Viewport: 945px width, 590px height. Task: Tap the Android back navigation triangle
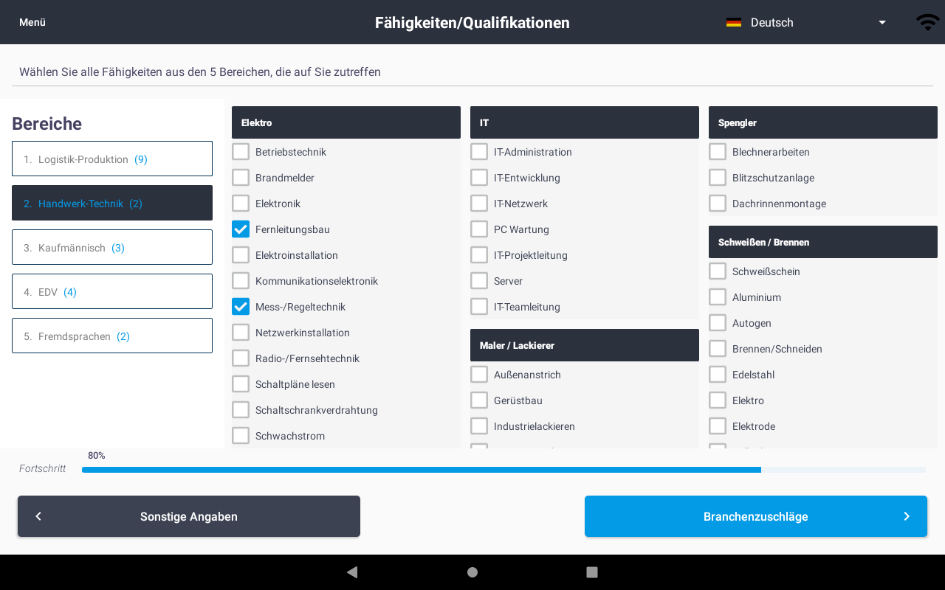coord(352,572)
